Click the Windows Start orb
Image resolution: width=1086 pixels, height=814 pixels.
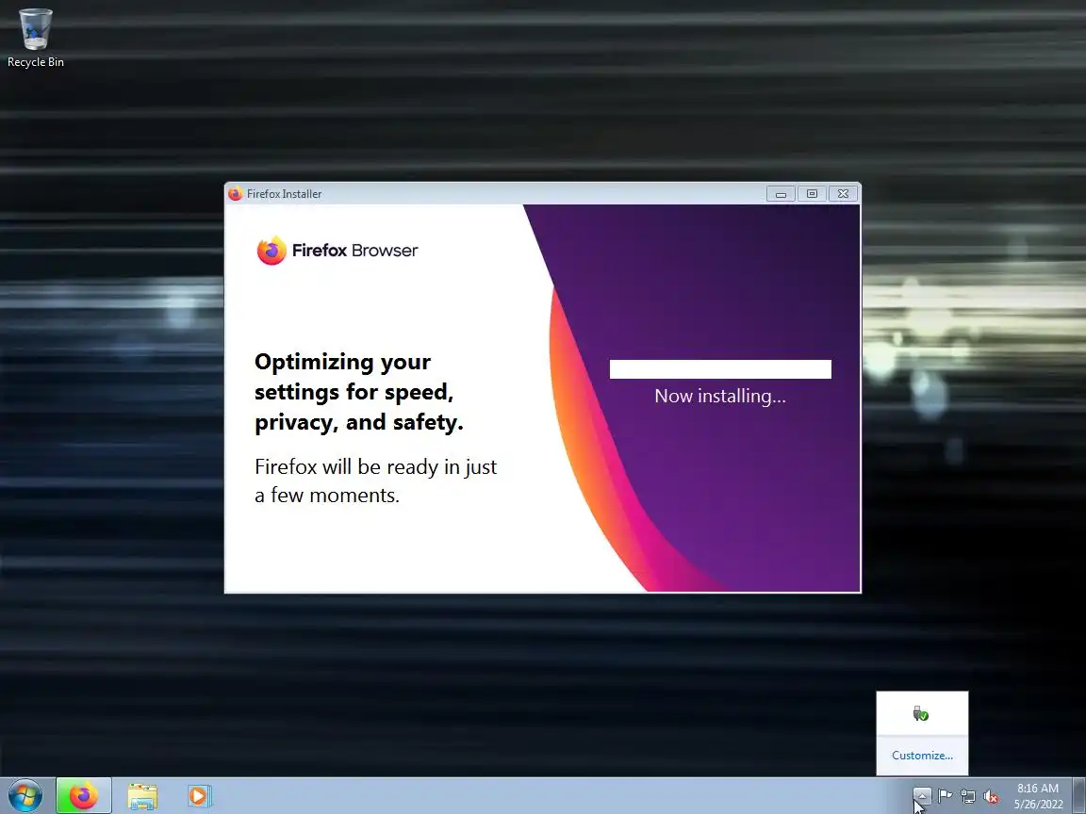coord(25,796)
